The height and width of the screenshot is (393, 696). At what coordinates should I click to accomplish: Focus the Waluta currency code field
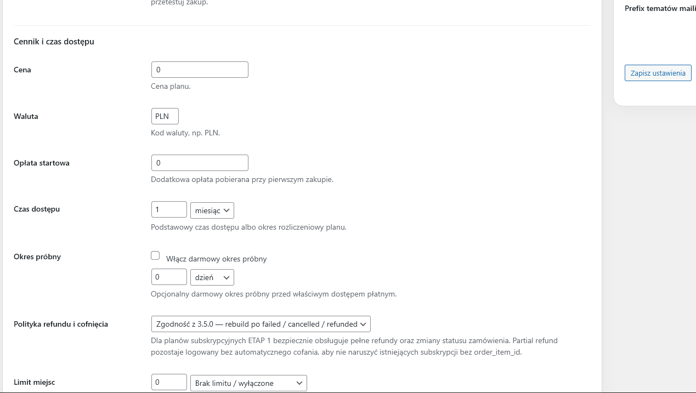(165, 116)
